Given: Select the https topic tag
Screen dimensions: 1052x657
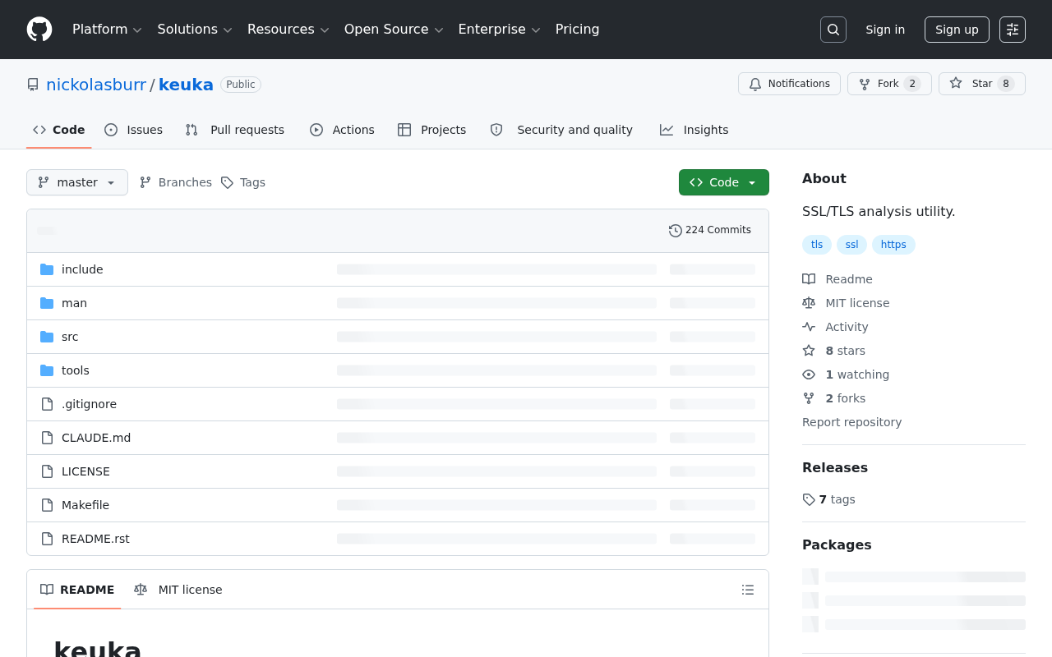Looking at the screenshot, I should click(893, 245).
